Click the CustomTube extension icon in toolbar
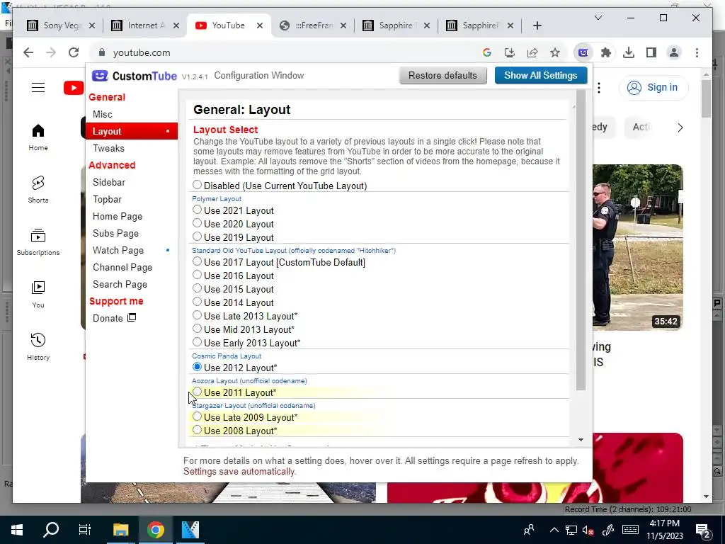Viewport: 725px width, 544px height. click(583, 52)
